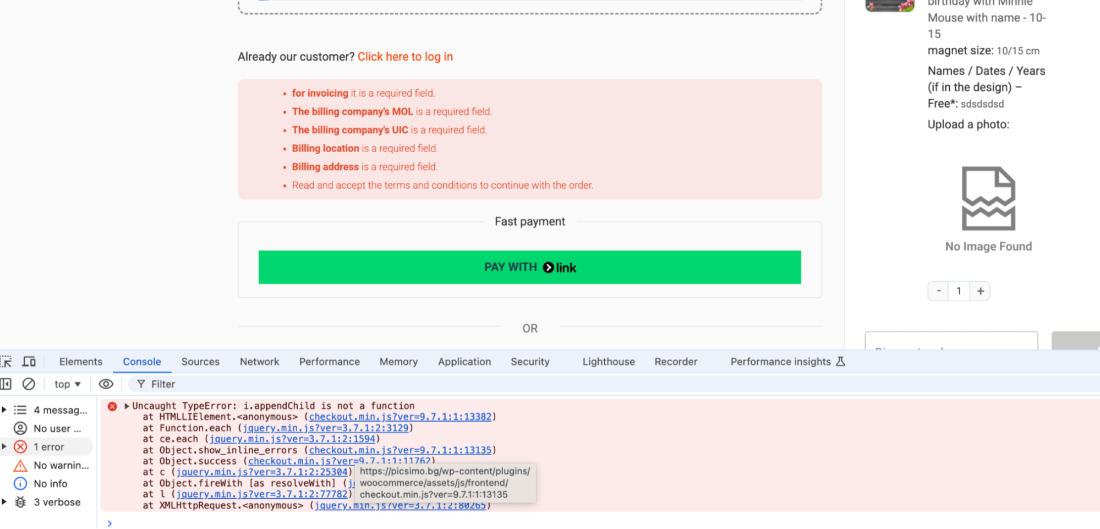
Task: Switch to the Network tab
Action: tap(259, 362)
